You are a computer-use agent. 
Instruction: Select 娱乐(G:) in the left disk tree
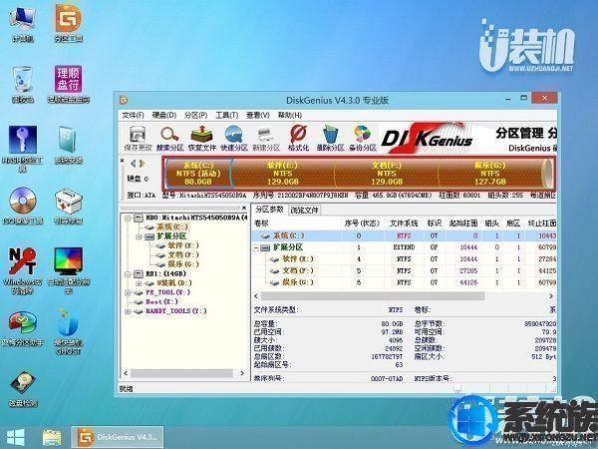point(181,263)
